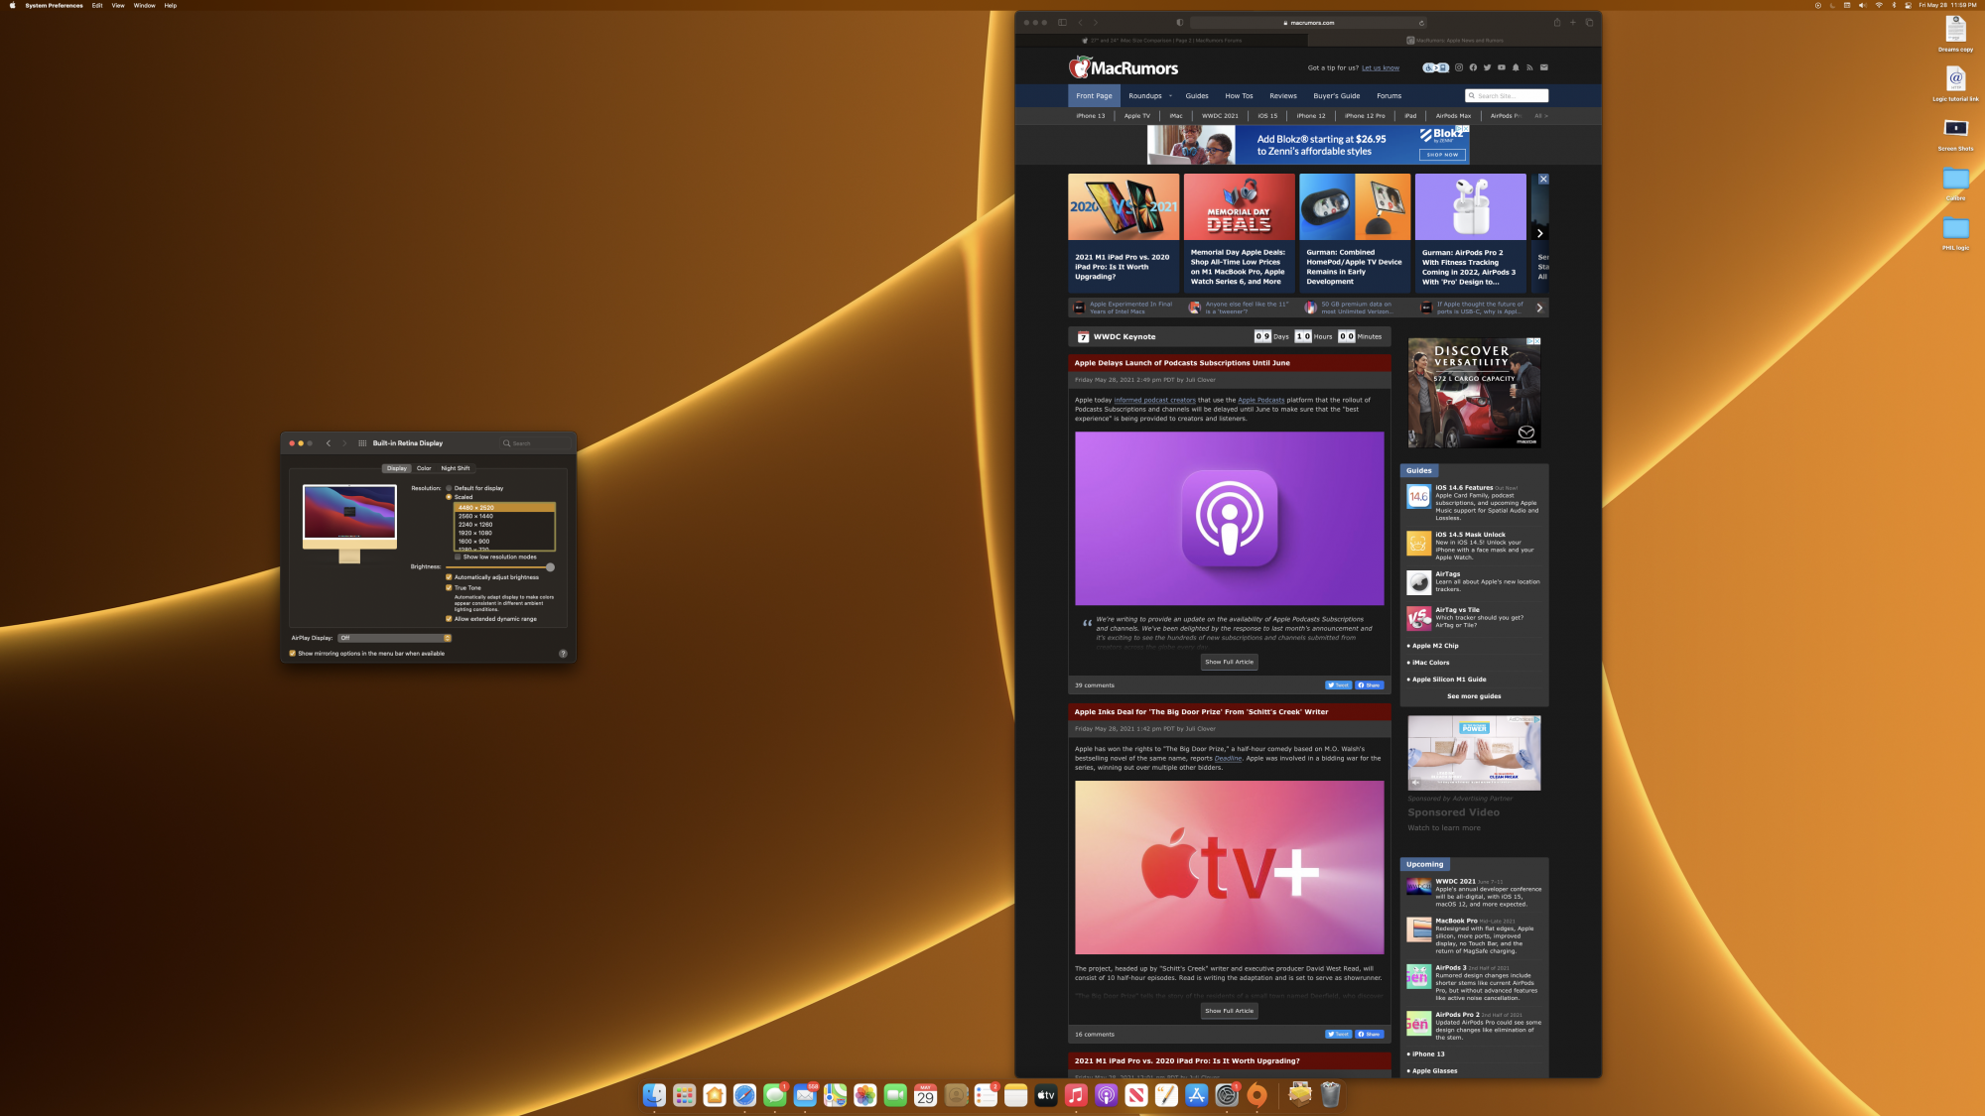This screenshot has width=1985, height=1116.
Task: Click Safari's sidebar toggle icon
Action: 1062,22
